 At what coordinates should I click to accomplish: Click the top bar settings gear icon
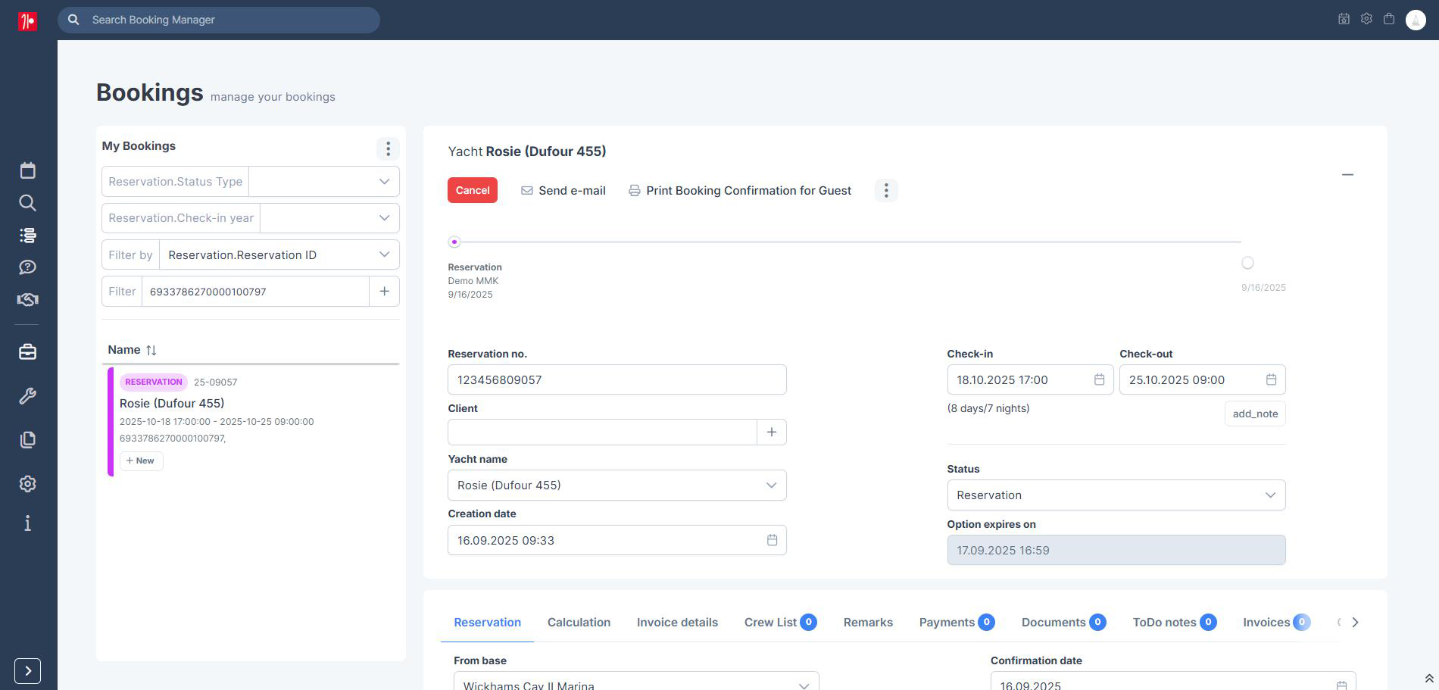point(1366,19)
